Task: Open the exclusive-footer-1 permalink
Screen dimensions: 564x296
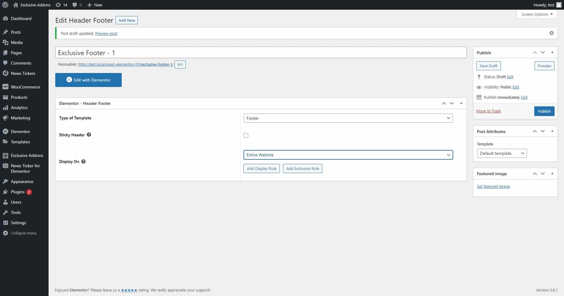Action: click(x=126, y=64)
